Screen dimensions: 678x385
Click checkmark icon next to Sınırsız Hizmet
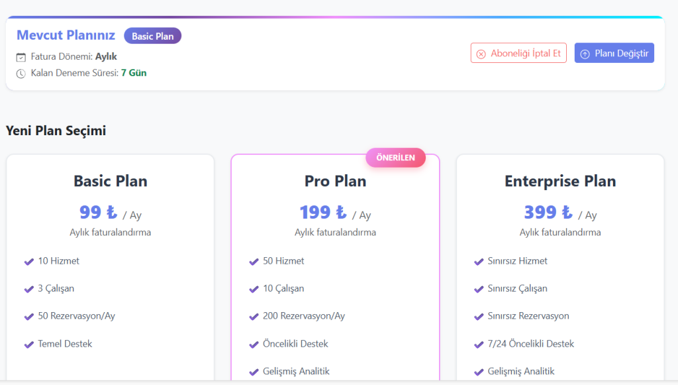coord(479,262)
